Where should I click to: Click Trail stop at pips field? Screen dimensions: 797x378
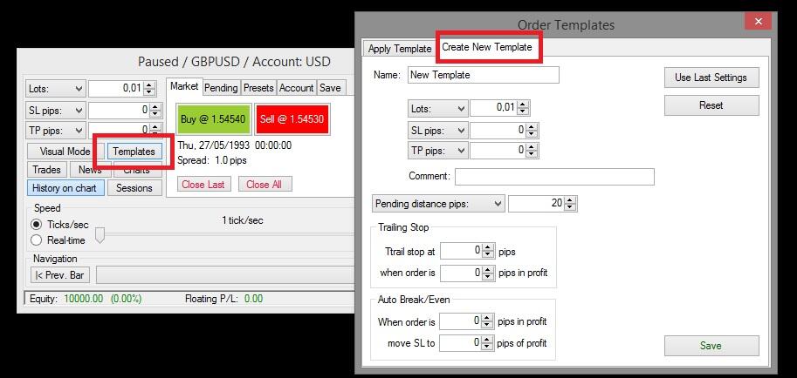(461, 251)
